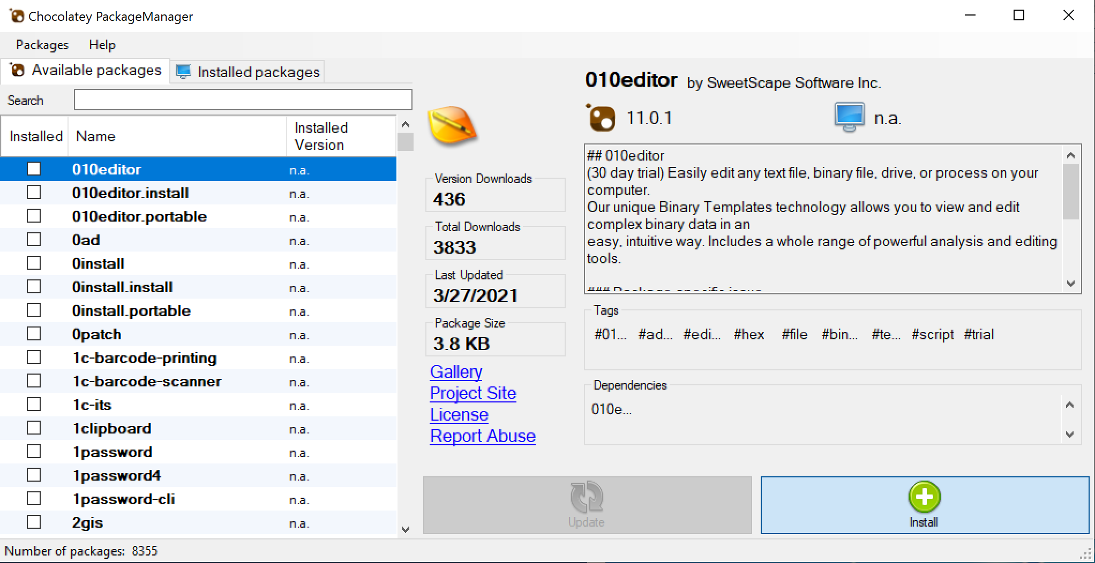Viewport: 1095px width, 563px height.
Task: Click the #trial tag
Action: tap(979, 334)
